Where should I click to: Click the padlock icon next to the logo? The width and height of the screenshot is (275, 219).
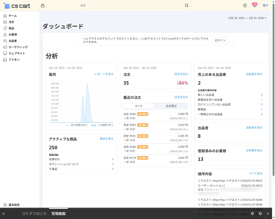[x=43, y=5]
